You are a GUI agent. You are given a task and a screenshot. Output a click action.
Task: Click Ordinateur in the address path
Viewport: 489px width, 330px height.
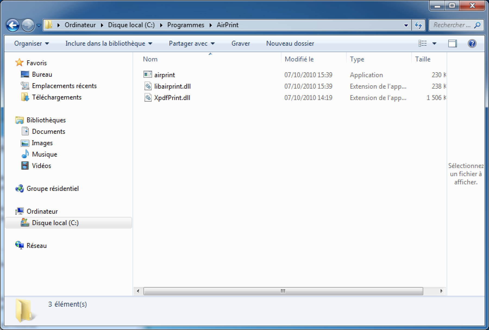(80, 25)
